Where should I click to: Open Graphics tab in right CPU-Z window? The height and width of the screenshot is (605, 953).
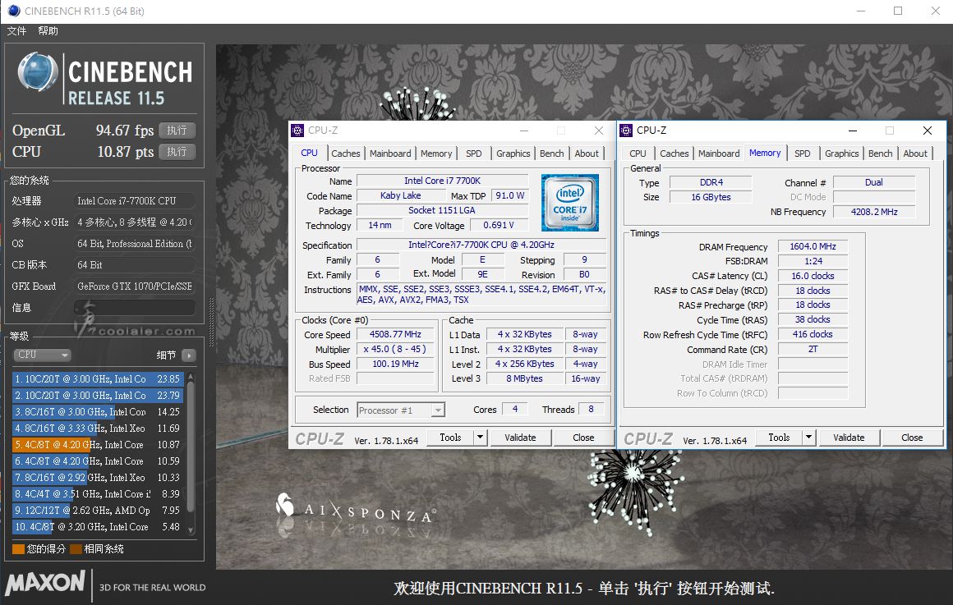[x=842, y=154]
